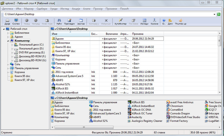Open the Маркер menu
This screenshot has height=136, width=224.
(x=29, y=9)
